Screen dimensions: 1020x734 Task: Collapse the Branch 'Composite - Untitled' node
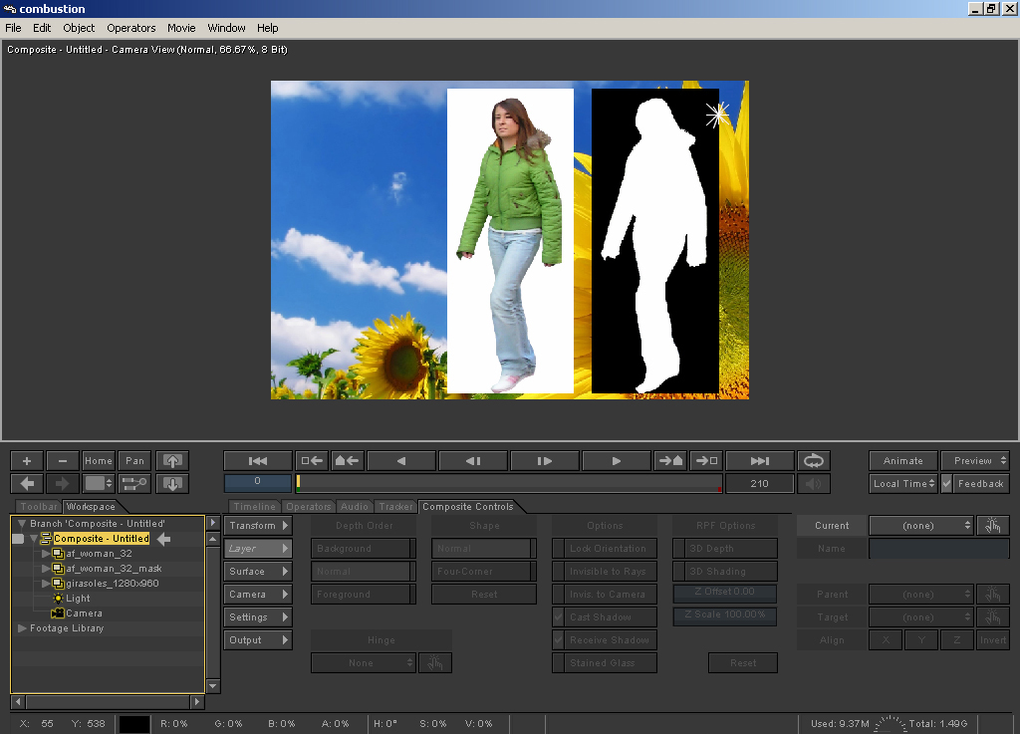(22, 523)
